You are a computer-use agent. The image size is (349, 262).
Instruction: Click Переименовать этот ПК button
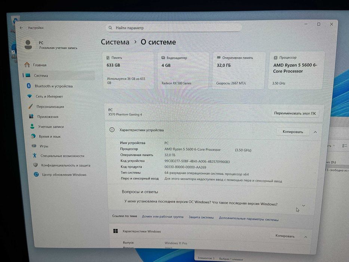pyautogui.click(x=295, y=113)
